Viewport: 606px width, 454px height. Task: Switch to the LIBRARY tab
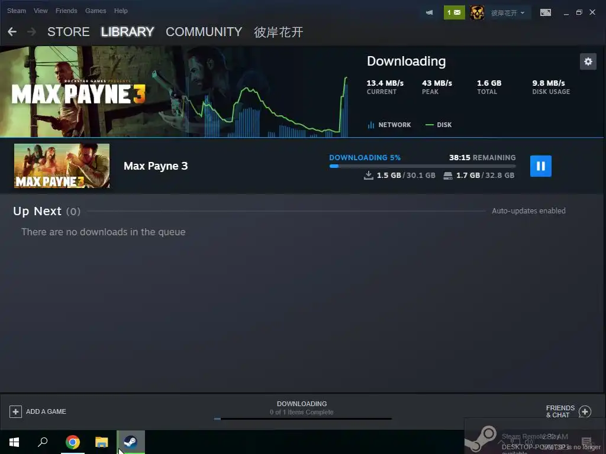coord(128,32)
